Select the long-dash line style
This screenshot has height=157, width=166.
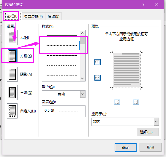coord(61,65)
